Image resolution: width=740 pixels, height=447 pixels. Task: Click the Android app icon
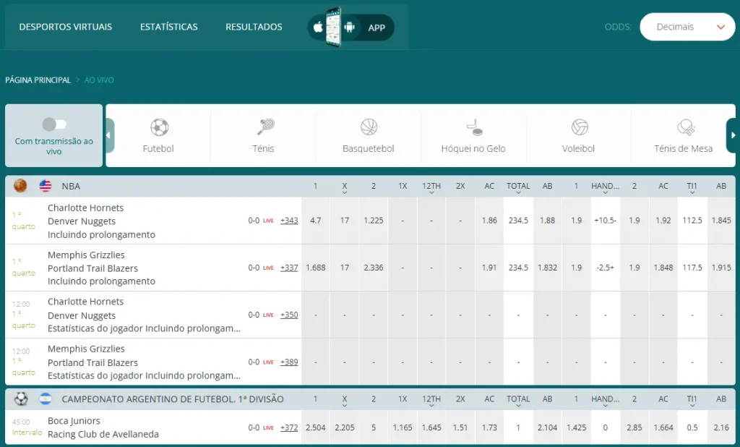349,27
